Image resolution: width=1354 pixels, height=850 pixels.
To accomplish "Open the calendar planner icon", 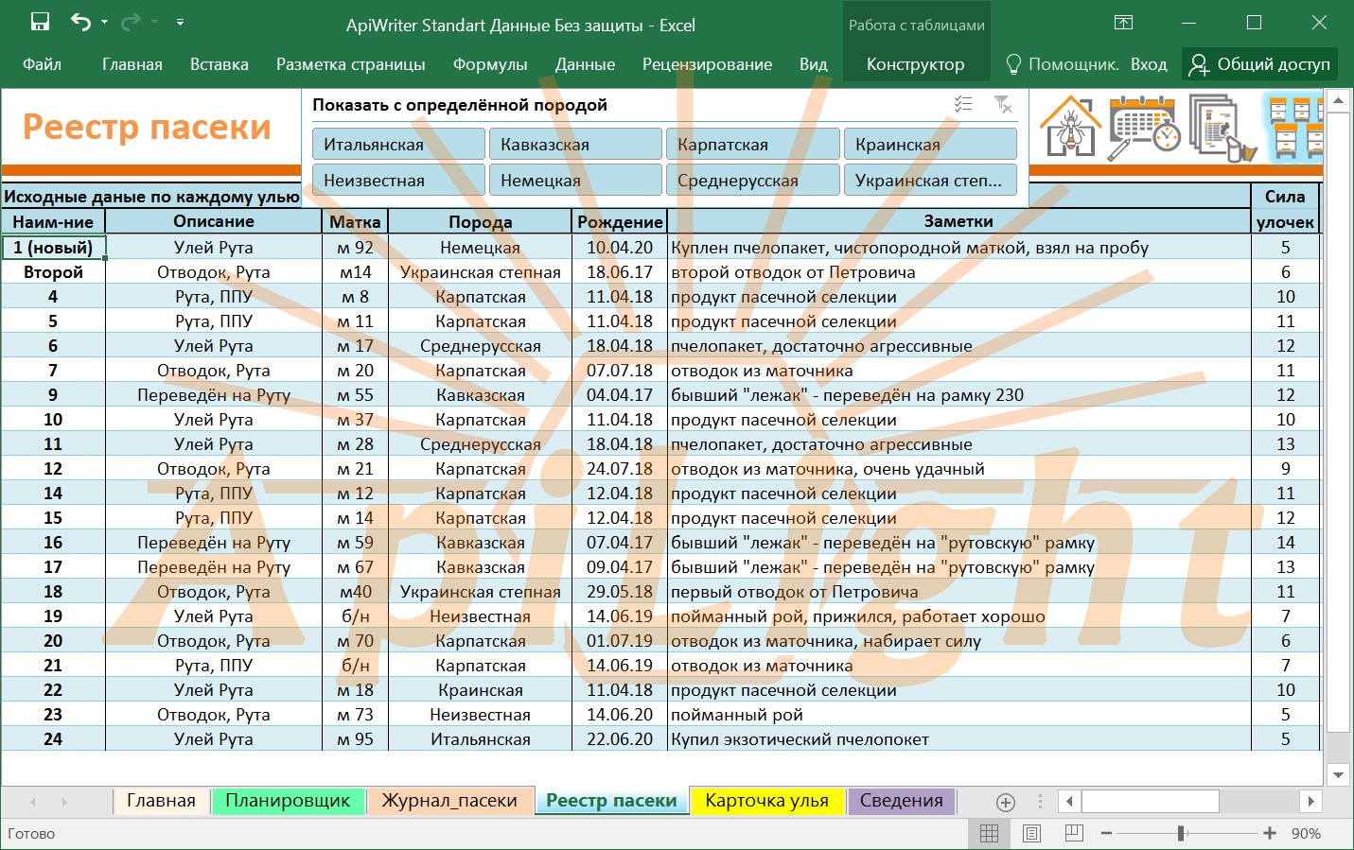I will (1144, 128).
